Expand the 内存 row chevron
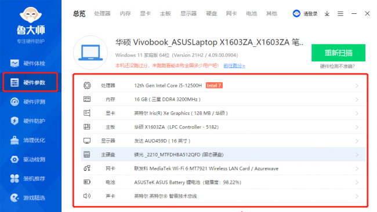The width and height of the screenshot is (377, 212). (x=357, y=100)
